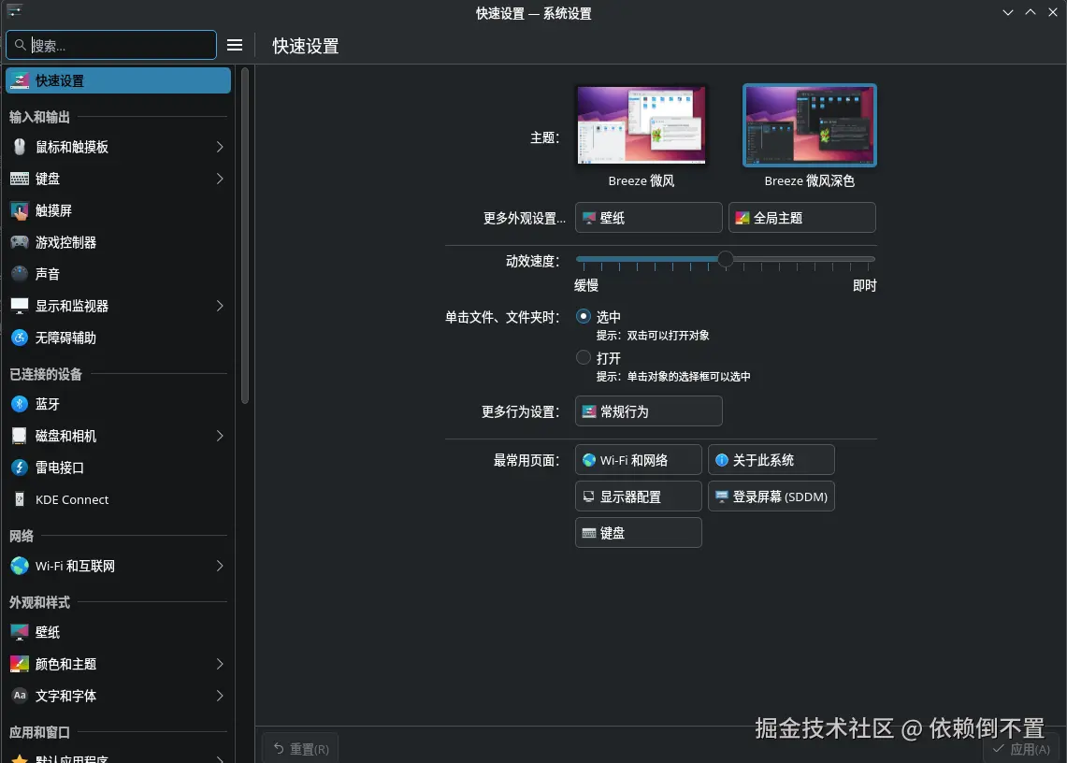Expand the sidebar 键盘 chevron
1067x763 pixels.
[x=219, y=179]
